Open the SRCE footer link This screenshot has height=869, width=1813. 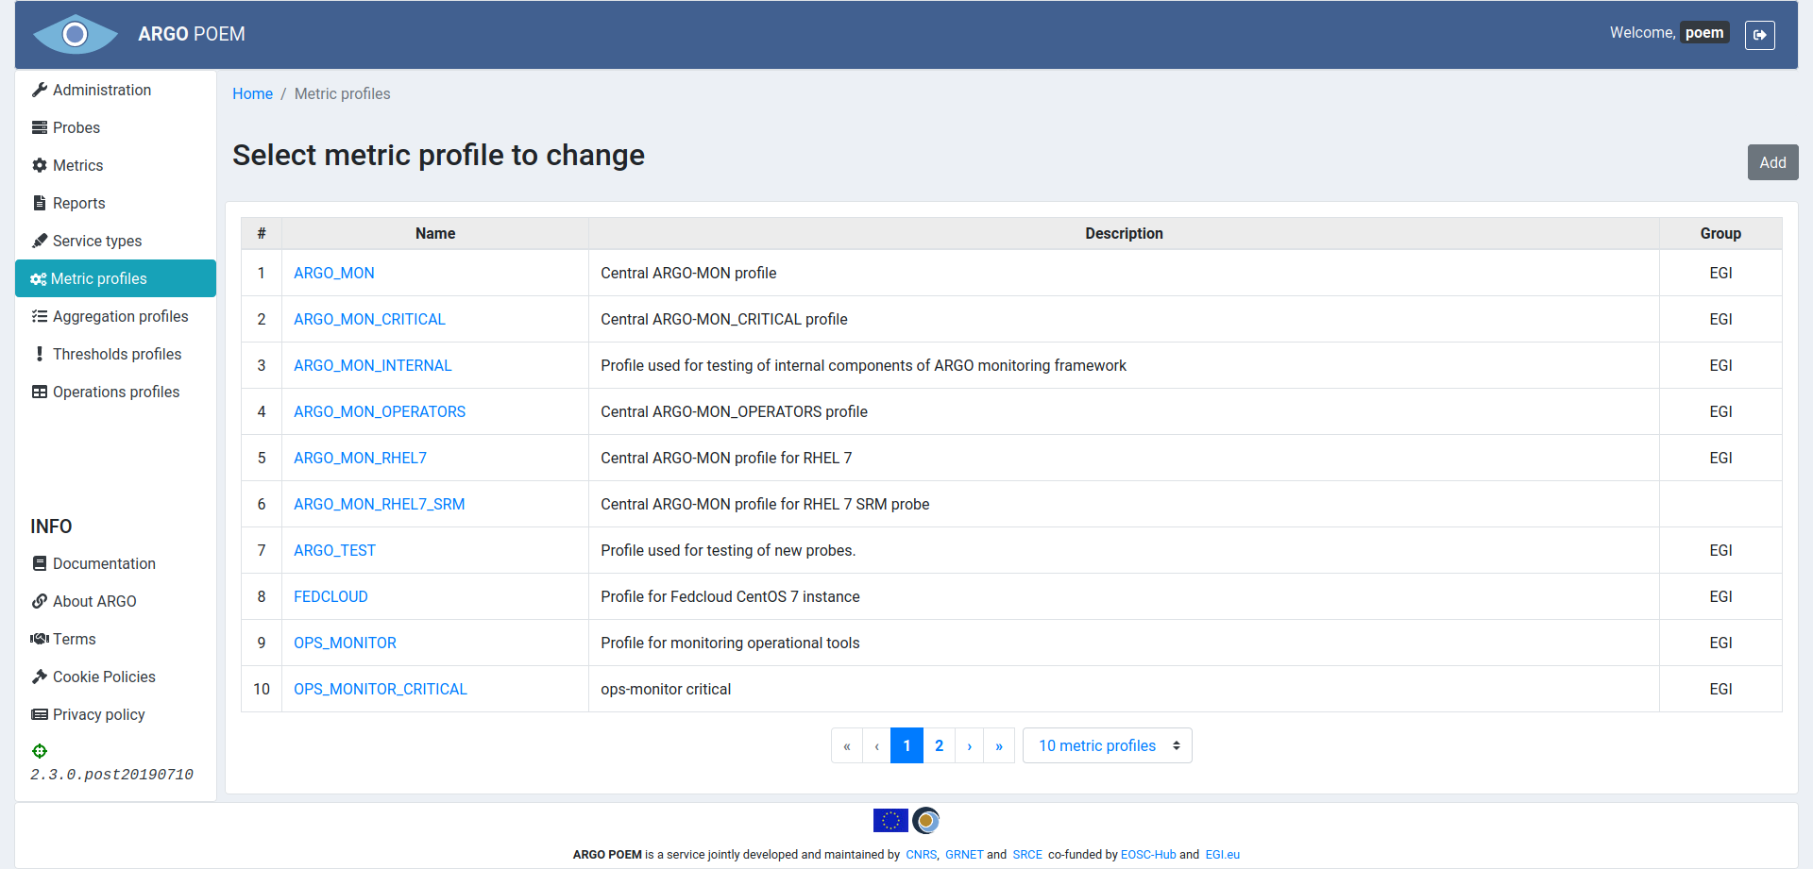[x=1027, y=855]
